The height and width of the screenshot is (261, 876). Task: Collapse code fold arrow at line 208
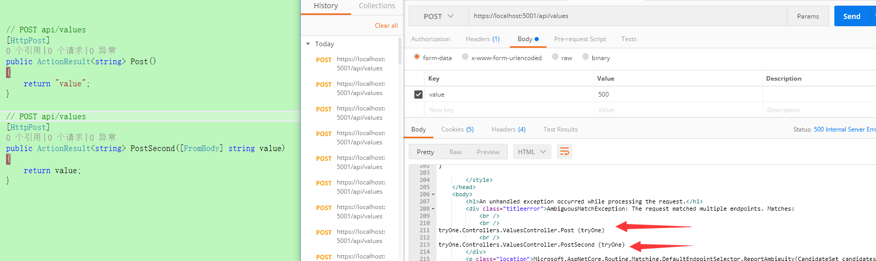[x=433, y=209]
